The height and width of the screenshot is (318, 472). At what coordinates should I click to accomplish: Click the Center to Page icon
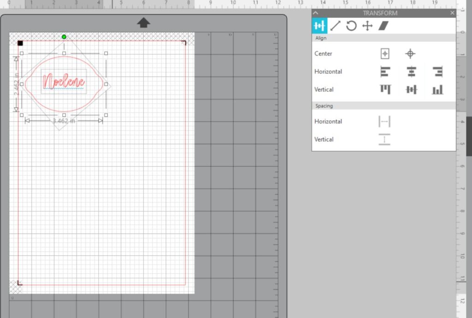385,54
